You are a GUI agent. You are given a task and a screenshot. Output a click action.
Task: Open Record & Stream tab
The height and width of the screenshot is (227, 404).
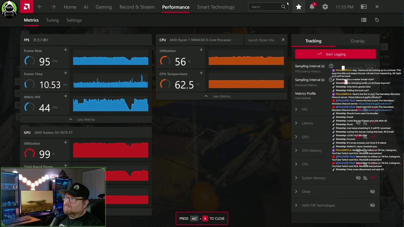(137, 7)
